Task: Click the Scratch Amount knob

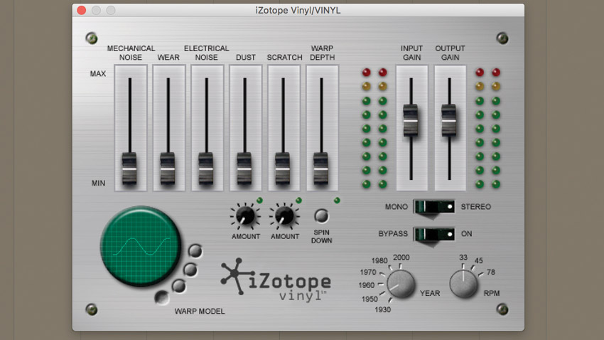Action: (284, 216)
